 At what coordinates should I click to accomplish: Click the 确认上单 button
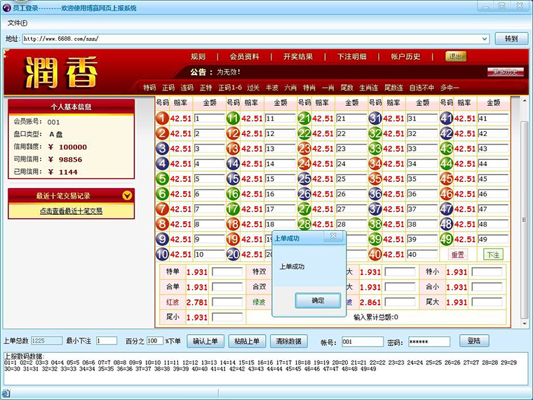click(x=205, y=341)
